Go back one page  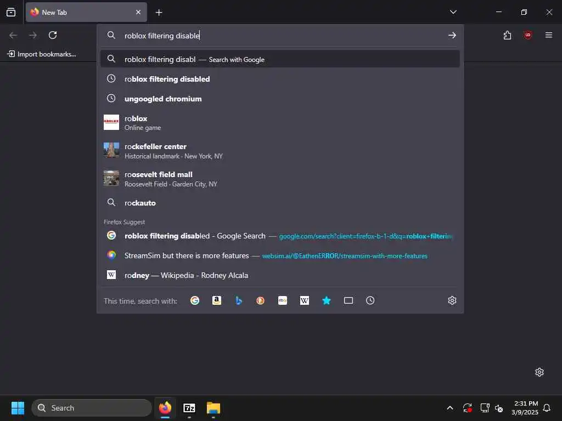tap(13, 35)
